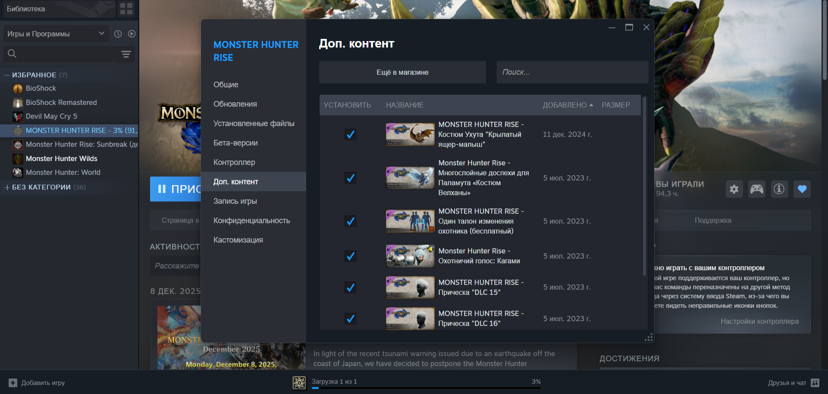Click Добавить игру text button
The height and width of the screenshot is (394, 828).
point(43,383)
